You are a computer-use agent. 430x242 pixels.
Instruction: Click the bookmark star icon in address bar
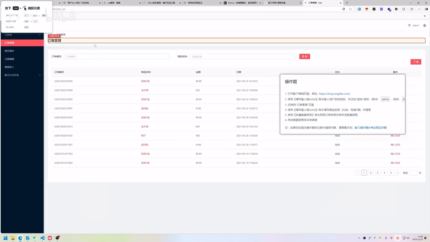click(x=350, y=9)
